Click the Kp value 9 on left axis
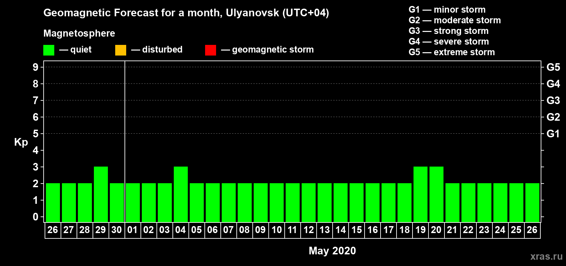 pos(36,67)
